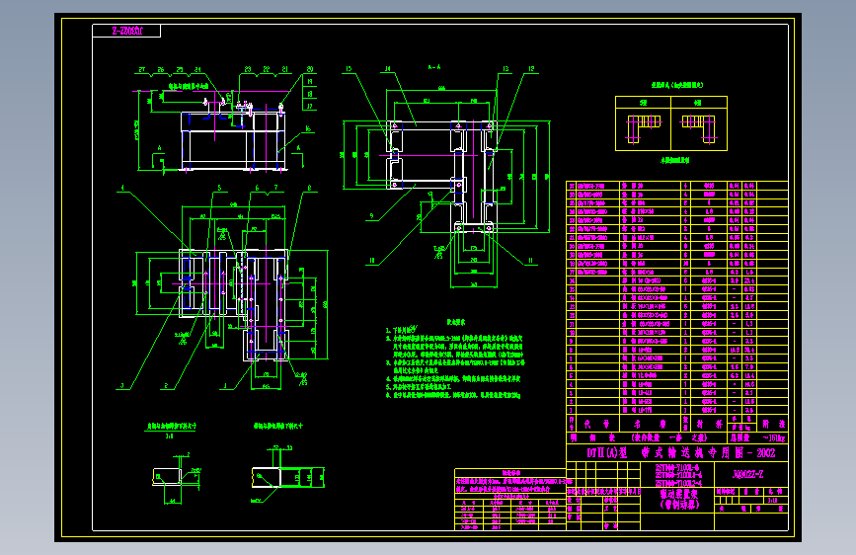Click part balloon number 12
This screenshot has width=856, height=555.
click(531, 69)
